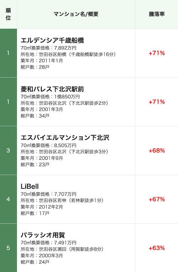Click the +68% rate value
178x272 pixels.
(157, 151)
